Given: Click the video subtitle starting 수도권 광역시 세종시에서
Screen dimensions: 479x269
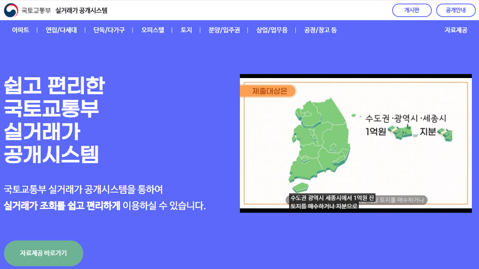Looking at the screenshot, I should (x=332, y=202).
